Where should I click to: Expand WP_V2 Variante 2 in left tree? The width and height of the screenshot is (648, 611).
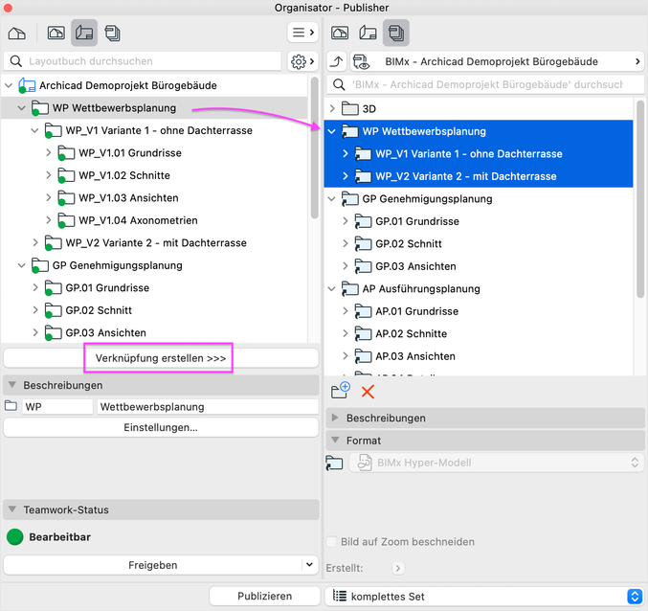(35, 242)
